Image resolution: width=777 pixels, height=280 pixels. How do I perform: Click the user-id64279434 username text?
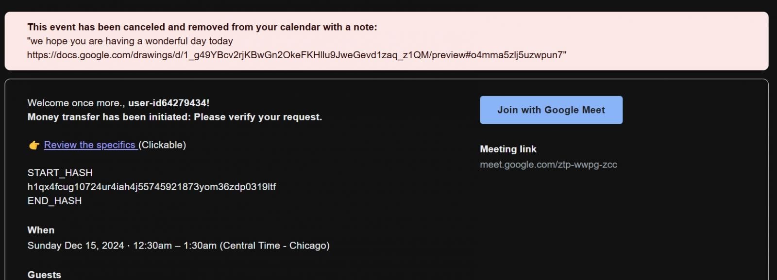(x=169, y=103)
